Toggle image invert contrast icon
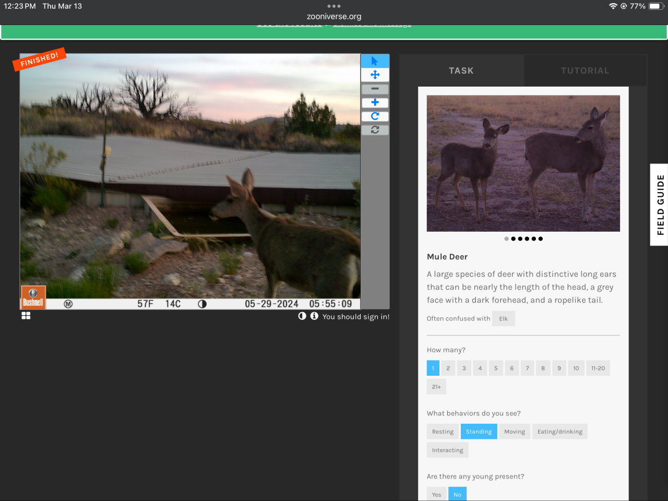 pos(302,316)
